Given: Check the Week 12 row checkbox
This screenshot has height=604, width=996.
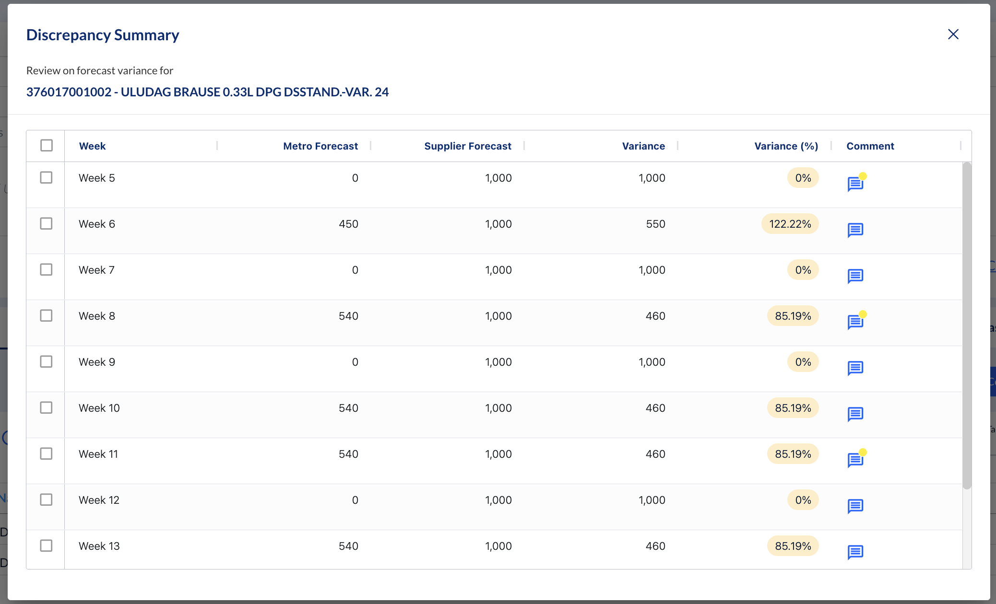Looking at the screenshot, I should (47, 499).
